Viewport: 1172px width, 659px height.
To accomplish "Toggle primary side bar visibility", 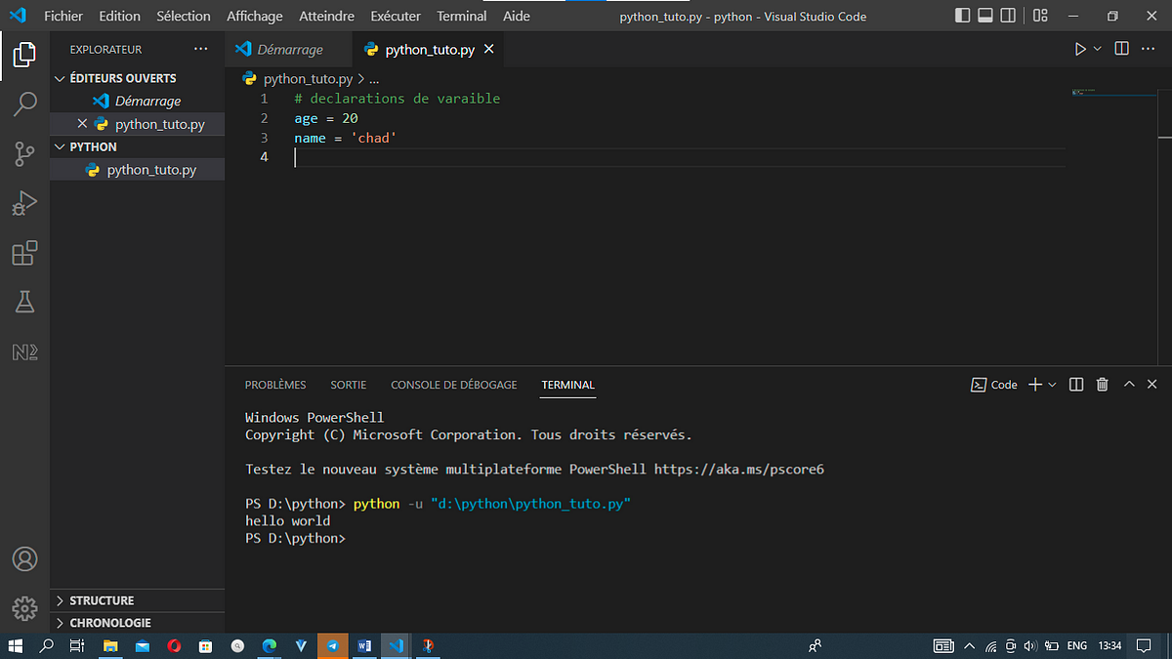I will click(963, 17).
